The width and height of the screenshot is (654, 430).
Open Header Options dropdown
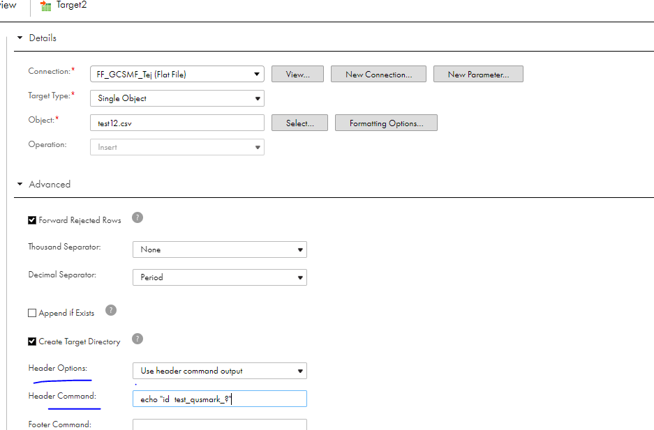[220, 371]
